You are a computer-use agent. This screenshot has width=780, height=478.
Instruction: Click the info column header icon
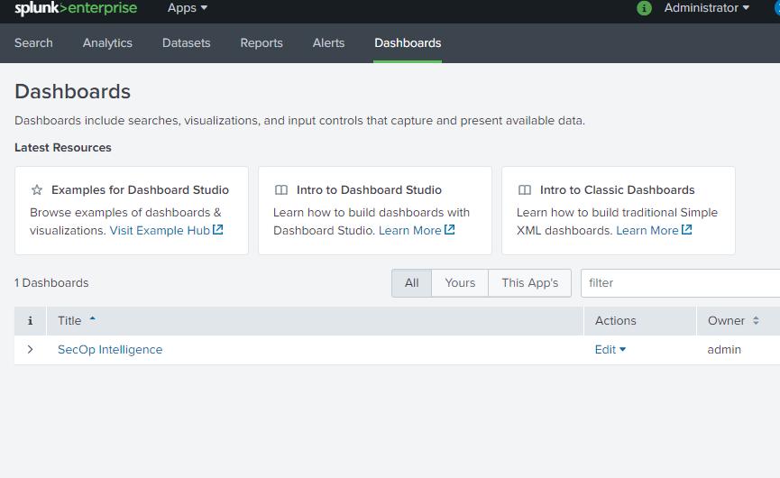[x=30, y=321]
